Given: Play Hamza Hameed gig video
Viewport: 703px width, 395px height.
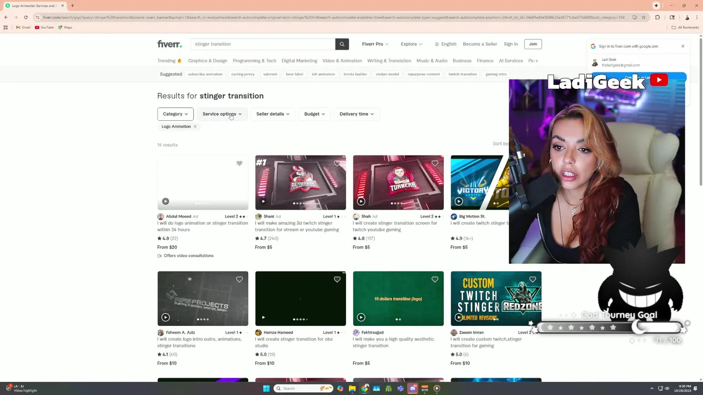Looking at the screenshot, I should point(263,317).
